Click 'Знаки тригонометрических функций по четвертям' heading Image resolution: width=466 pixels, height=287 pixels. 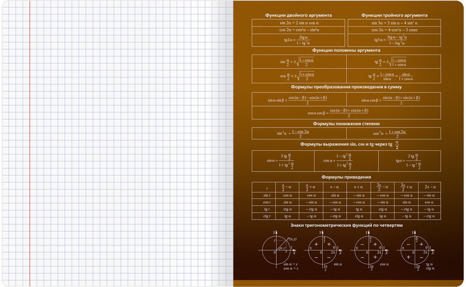(x=346, y=225)
